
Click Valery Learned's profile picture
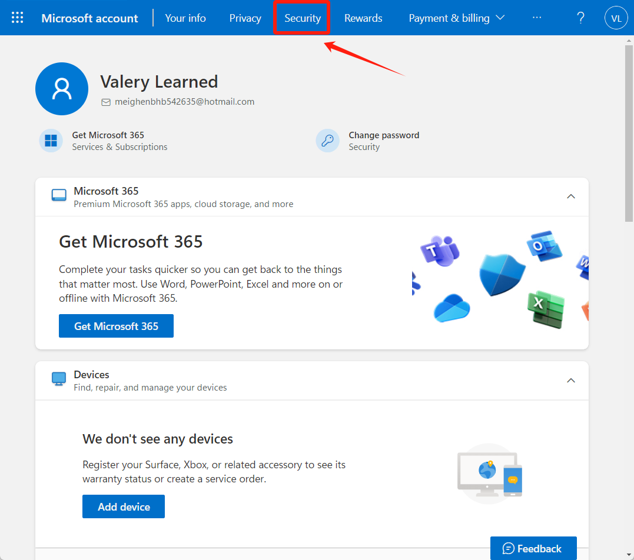click(62, 89)
